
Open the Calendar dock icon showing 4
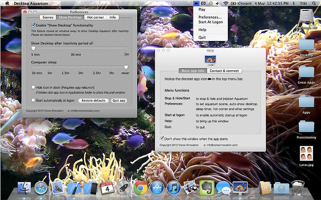tap(107, 188)
